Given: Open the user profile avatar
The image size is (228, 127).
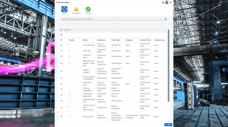Looking at the screenshot, I should [x=167, y=2].
